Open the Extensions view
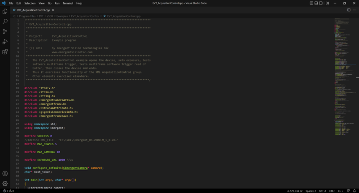Screen dimensions: 359x193 [5, 52]
